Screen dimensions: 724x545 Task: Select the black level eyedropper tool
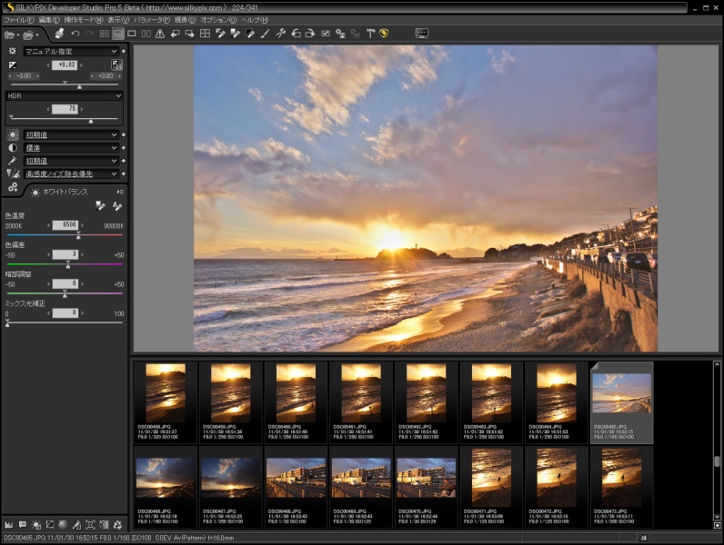250,34
